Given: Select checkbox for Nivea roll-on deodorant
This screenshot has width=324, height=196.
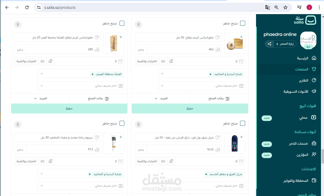Looking at the screenshot, I should pyautogui.click(x=243, y=123).
